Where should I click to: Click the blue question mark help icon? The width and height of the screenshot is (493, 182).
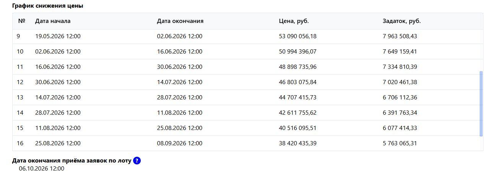[x=137, y=161]
